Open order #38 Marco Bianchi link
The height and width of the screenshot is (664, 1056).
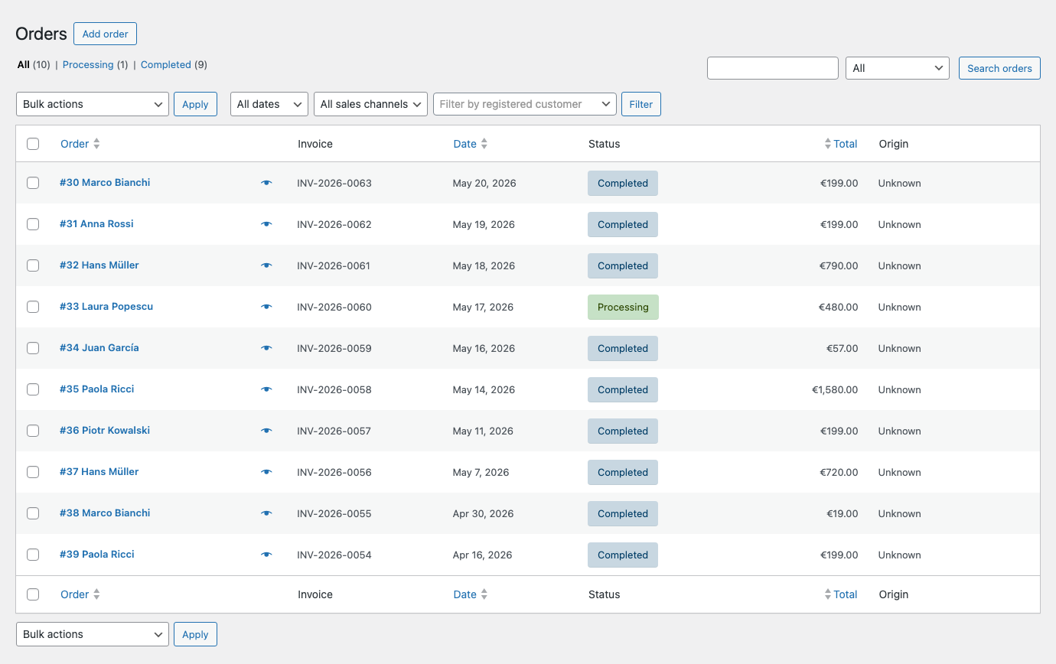click(105, 513)
